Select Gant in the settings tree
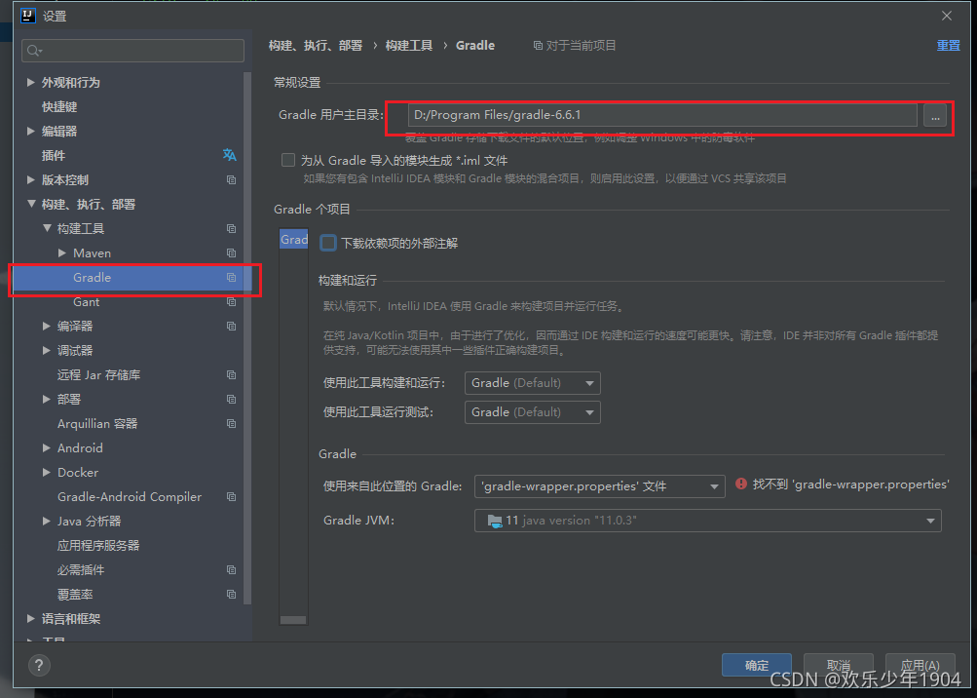The width and height of the screenshot is (977, 698). pos(86,302)
